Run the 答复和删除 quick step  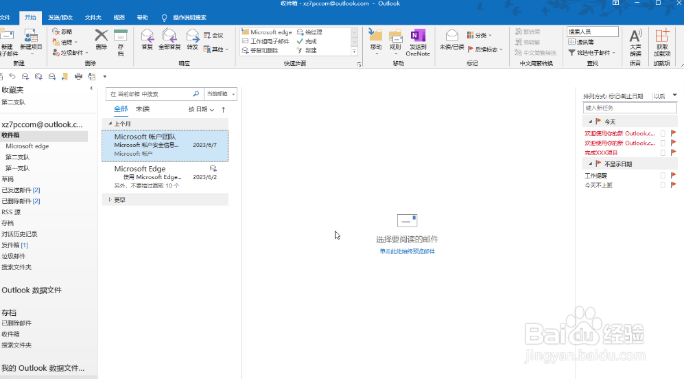(x=260, y=50)
